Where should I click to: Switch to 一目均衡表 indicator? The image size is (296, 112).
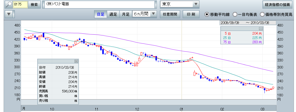pyautogui.click(x=235, y=14)
